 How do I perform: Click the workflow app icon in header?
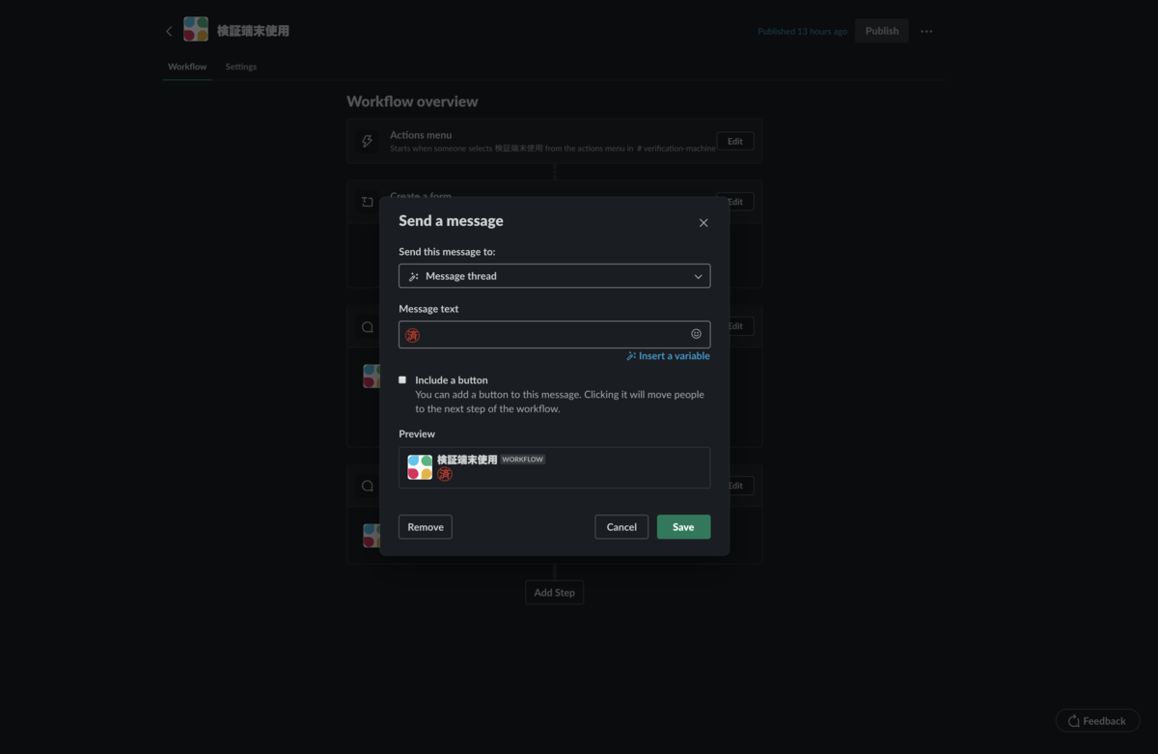tap(196, 30)
